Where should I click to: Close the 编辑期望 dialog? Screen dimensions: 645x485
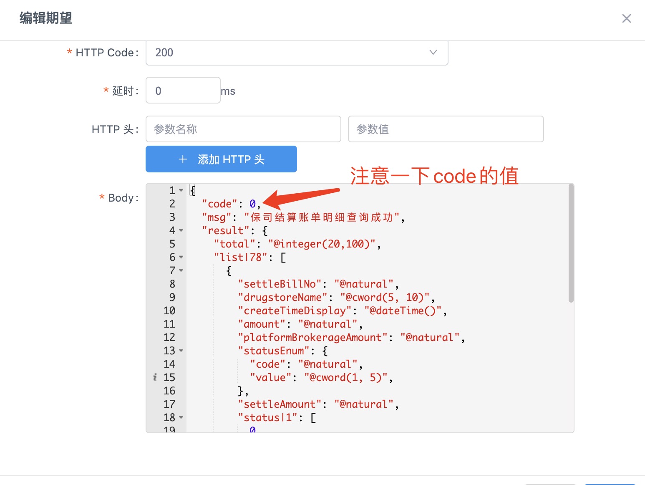(x=626, y=18)
